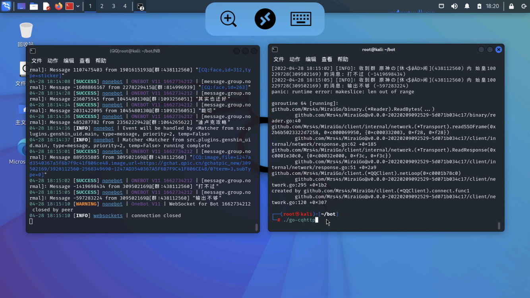Click nonebot link on the WARNING line
The height and width of the screenshot is (298, 530).
112,204
